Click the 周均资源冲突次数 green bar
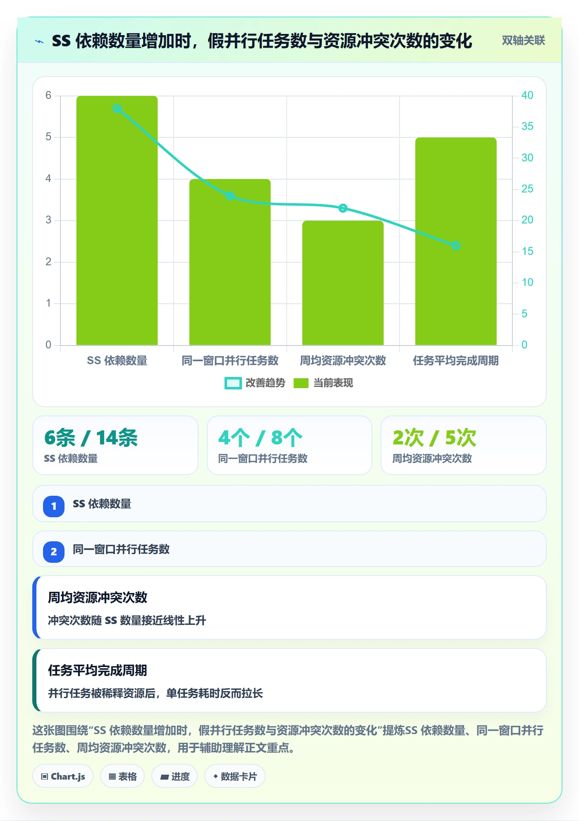This screenshot has height=821, width=579. click(343, 283)
